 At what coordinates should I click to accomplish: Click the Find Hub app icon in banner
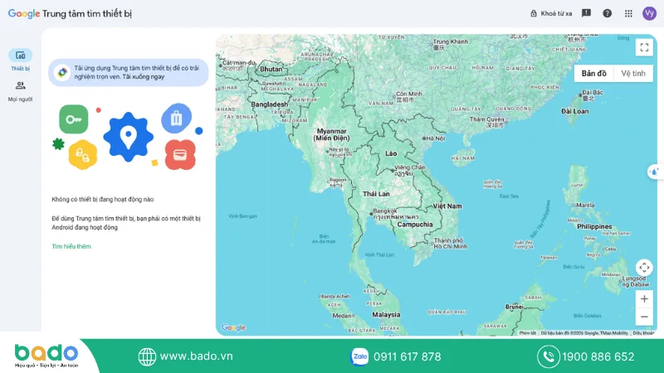point(62,72)
